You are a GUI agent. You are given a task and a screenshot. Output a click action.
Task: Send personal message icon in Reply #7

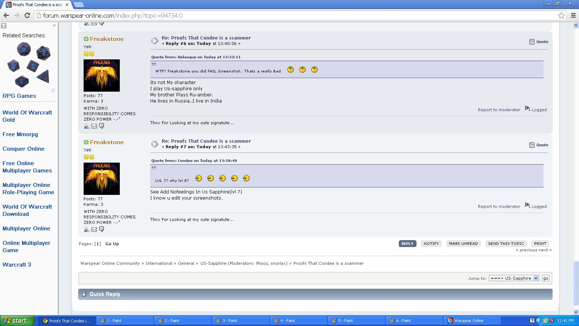pos(102,229)
